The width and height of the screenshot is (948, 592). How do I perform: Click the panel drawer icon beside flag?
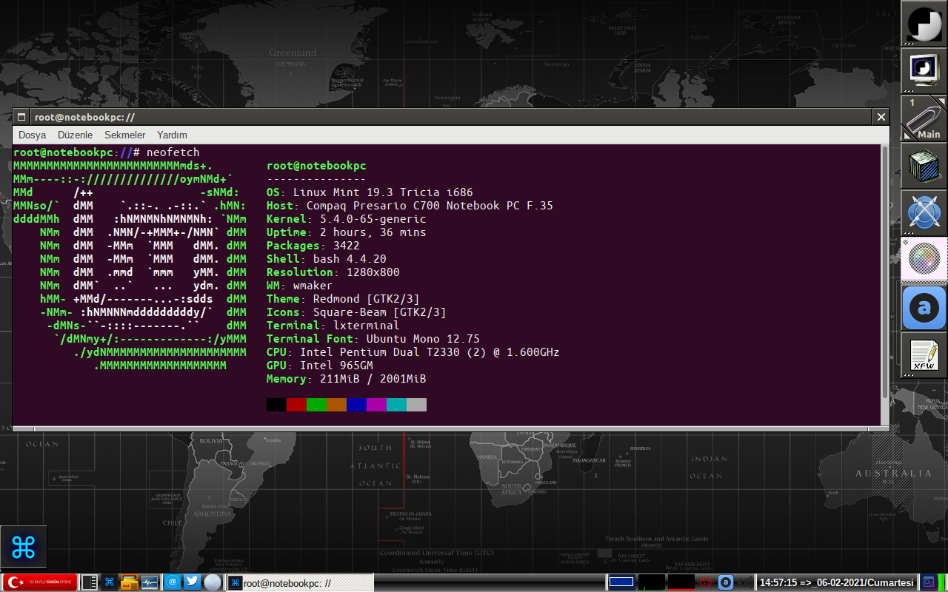click(x=89, y=582)
